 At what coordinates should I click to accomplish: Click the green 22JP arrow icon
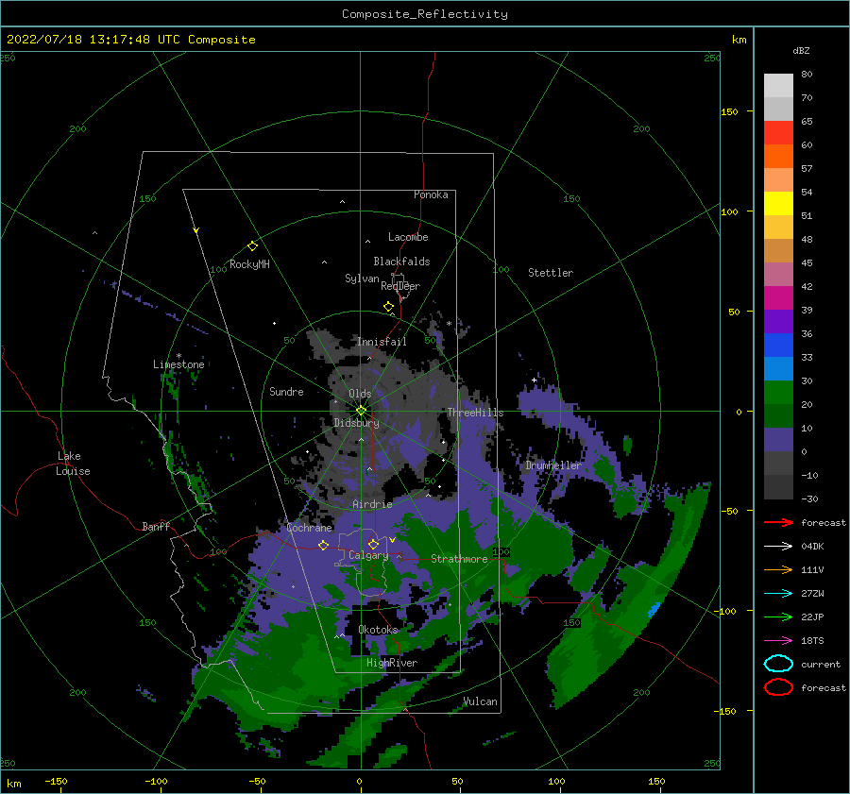[778, 617]
